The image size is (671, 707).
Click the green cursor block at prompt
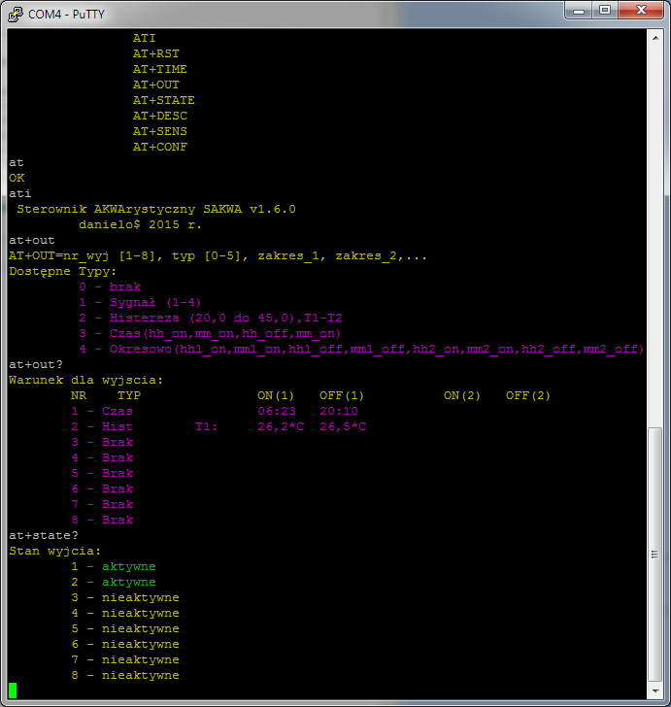click(13, 690)
